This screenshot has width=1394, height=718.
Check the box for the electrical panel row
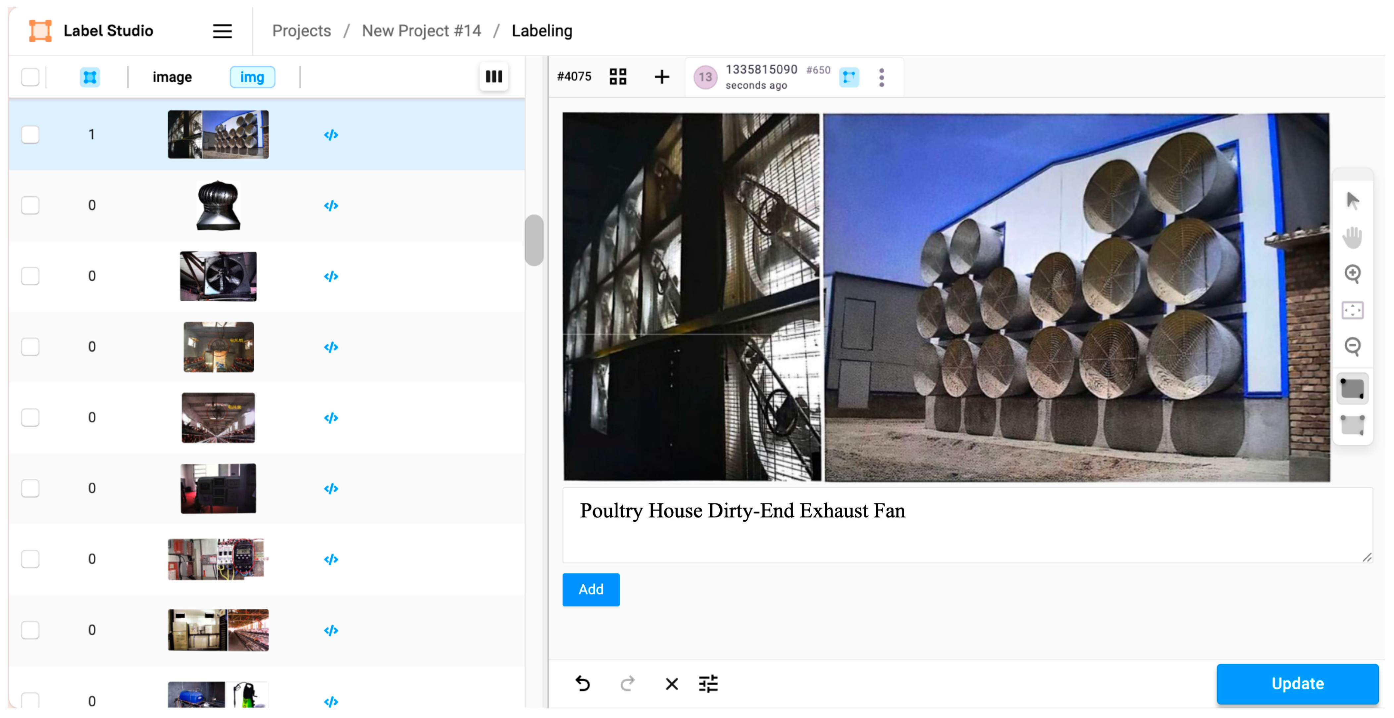click(30, 559)
